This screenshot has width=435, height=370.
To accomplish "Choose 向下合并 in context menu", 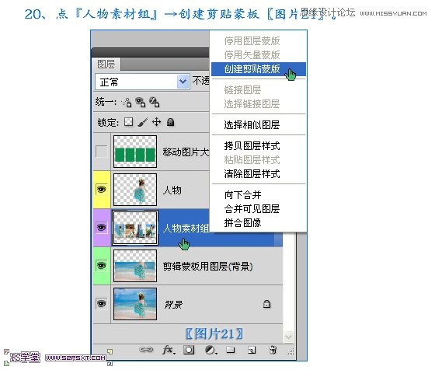I will 242,195.
